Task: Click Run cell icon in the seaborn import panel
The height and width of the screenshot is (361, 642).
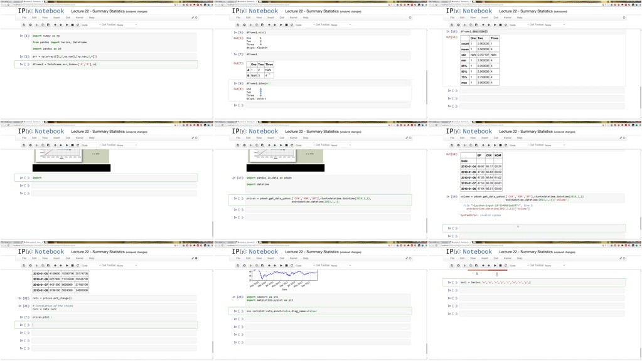Action: 281,265
